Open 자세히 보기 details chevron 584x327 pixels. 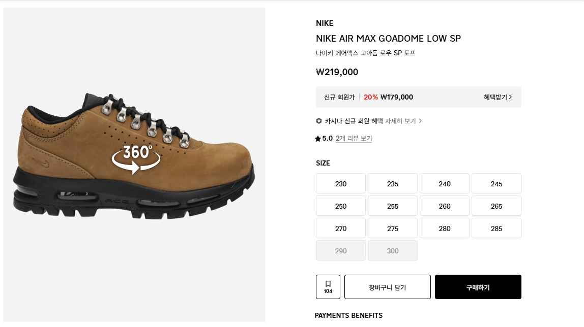point(421,121)
